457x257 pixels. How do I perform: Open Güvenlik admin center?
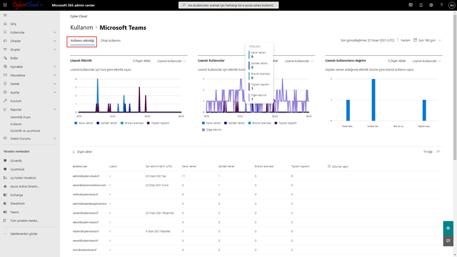[x=16, y=161]
